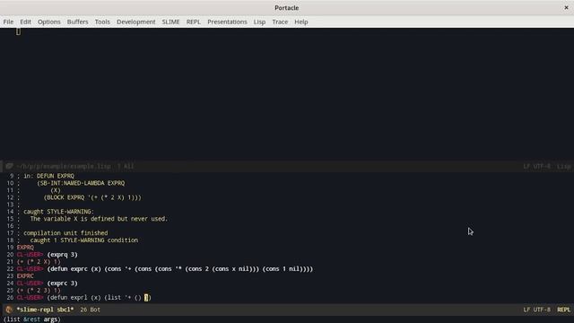This screenshot has width=574, height=323.
Task: Click the REPL mode indicator in the mode line
Action: tap(563, 310)
